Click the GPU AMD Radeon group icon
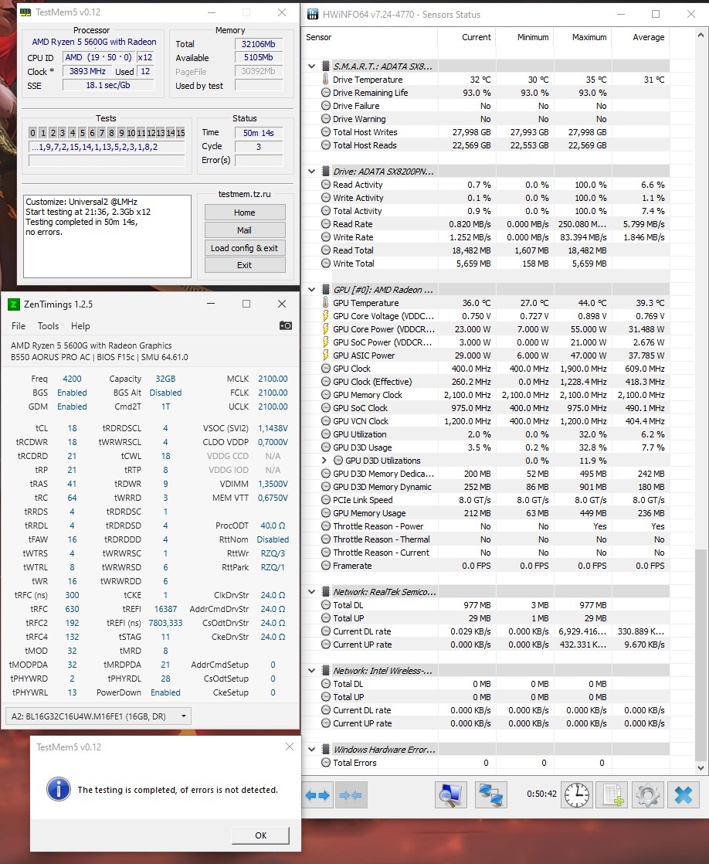709x864 pixels. click(x=326, y=289)
